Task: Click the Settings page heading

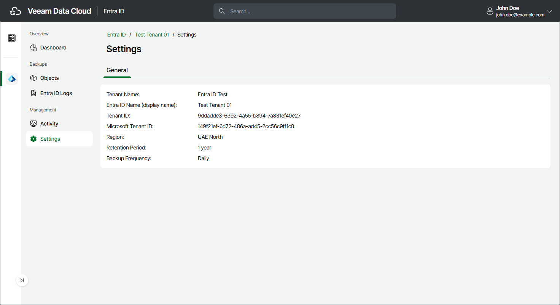Action: pos(124,49)
